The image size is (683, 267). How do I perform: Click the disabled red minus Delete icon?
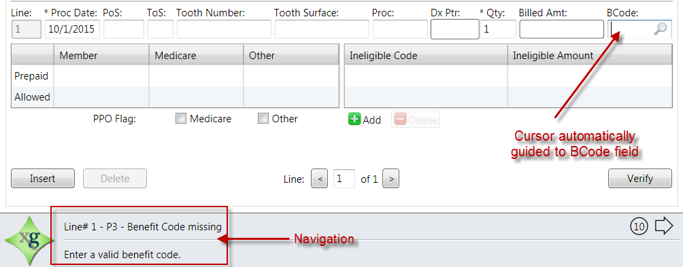coord(401,120)
